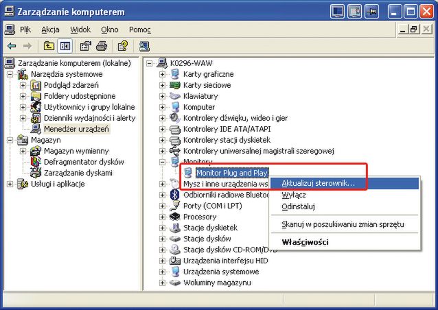The image size is (438, 310).
Task: Expand the Podgląd zdarzeń node
Action: point(23,85)
